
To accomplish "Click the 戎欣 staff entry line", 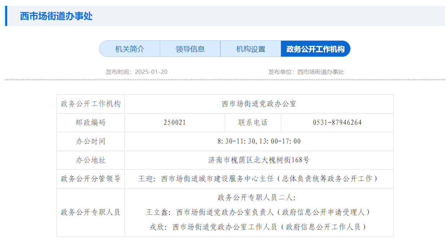I will point(259,227).
